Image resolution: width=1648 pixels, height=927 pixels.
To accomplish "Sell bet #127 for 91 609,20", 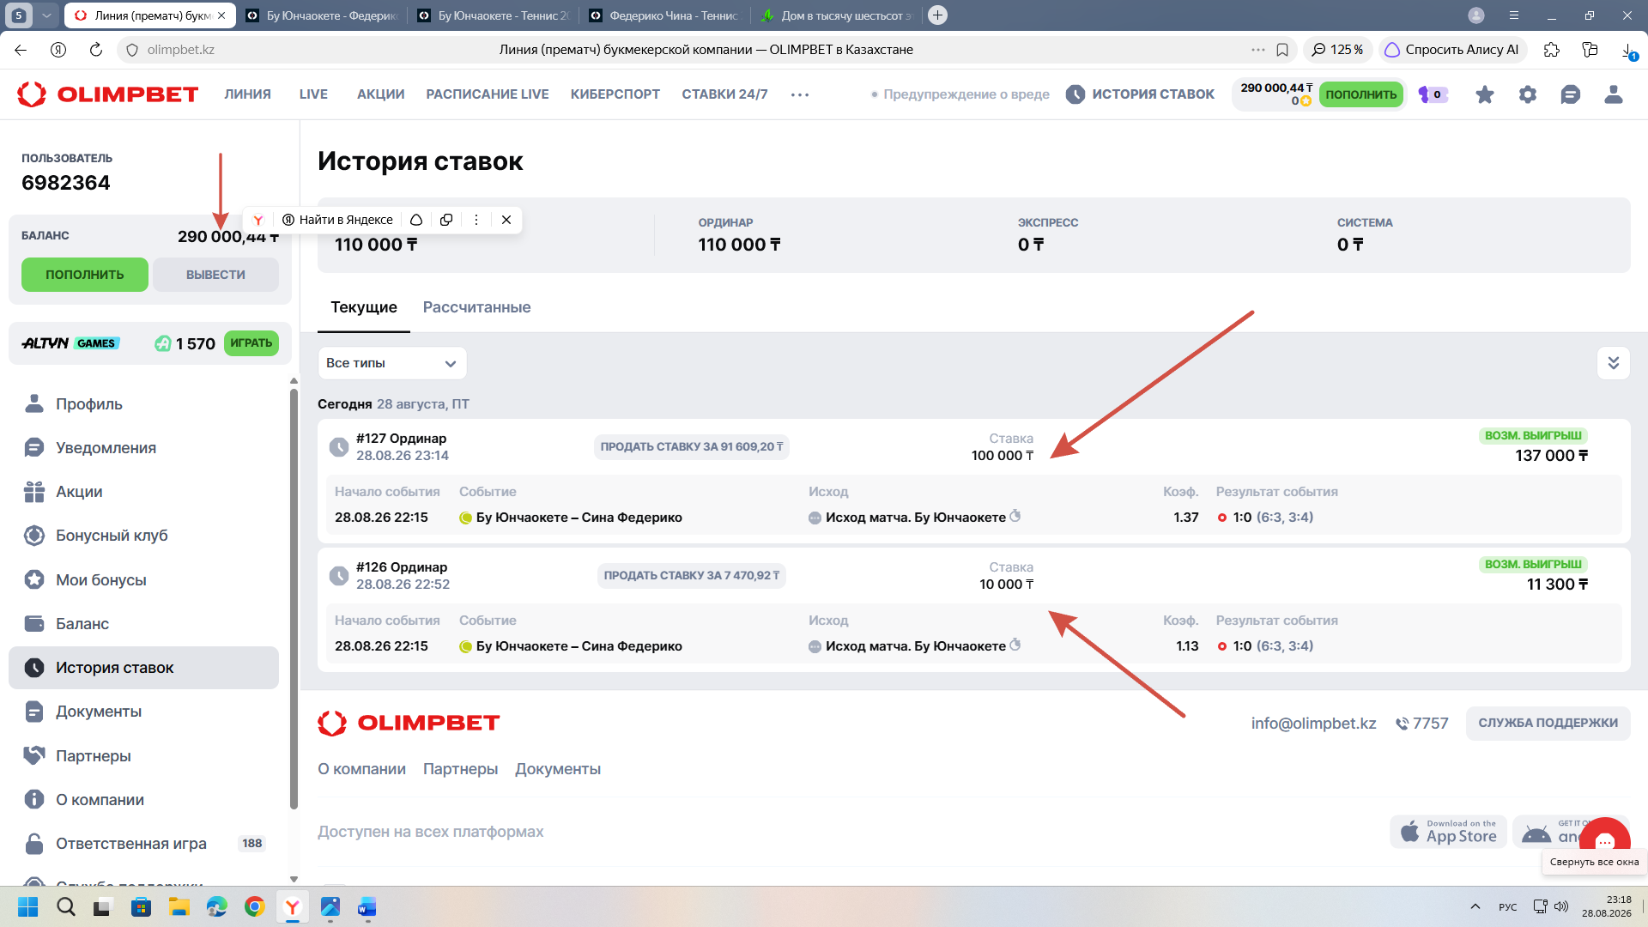I will (x=691, y=447).
